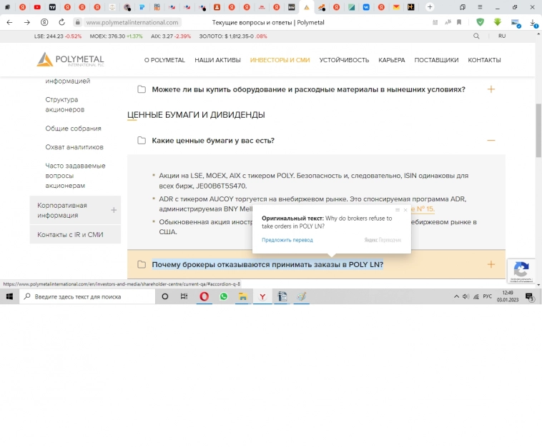Click the reCAPTCHA badge icon

coord(521,270)
